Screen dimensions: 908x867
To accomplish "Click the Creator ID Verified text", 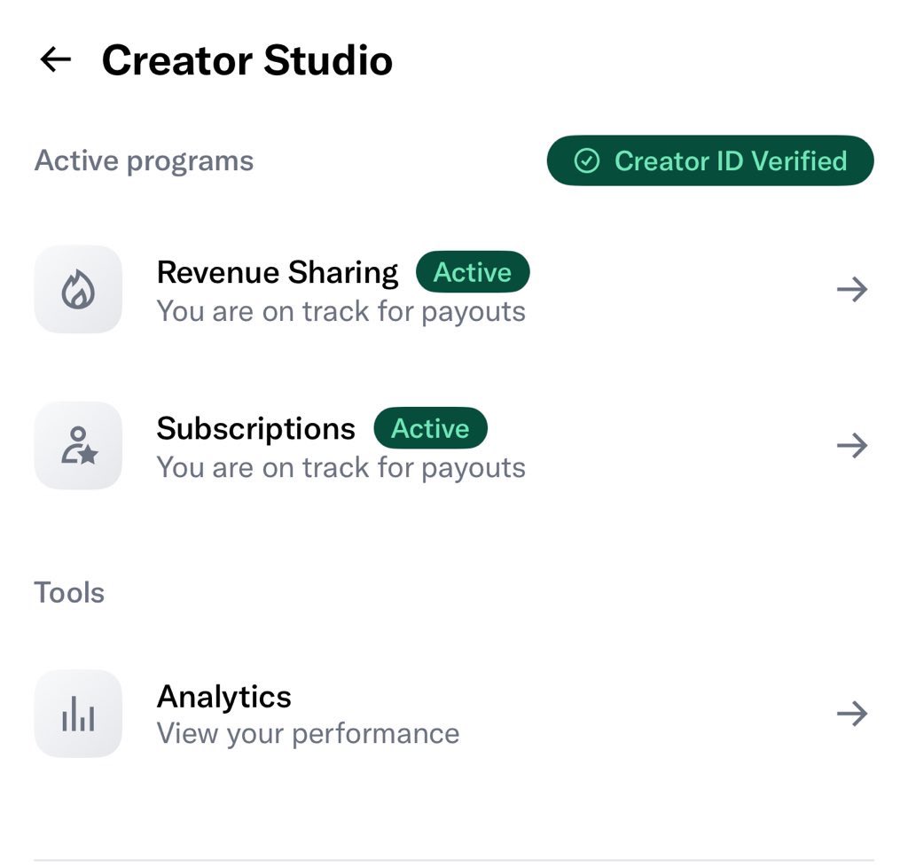I will (730, 161).
